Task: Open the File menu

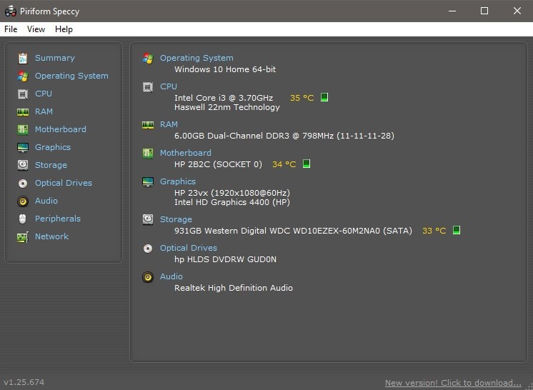Action: 11,29
